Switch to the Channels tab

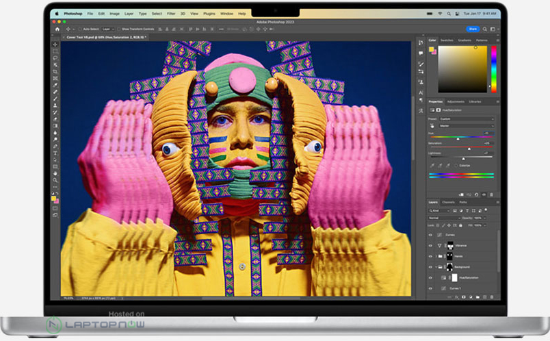point(448,202)
